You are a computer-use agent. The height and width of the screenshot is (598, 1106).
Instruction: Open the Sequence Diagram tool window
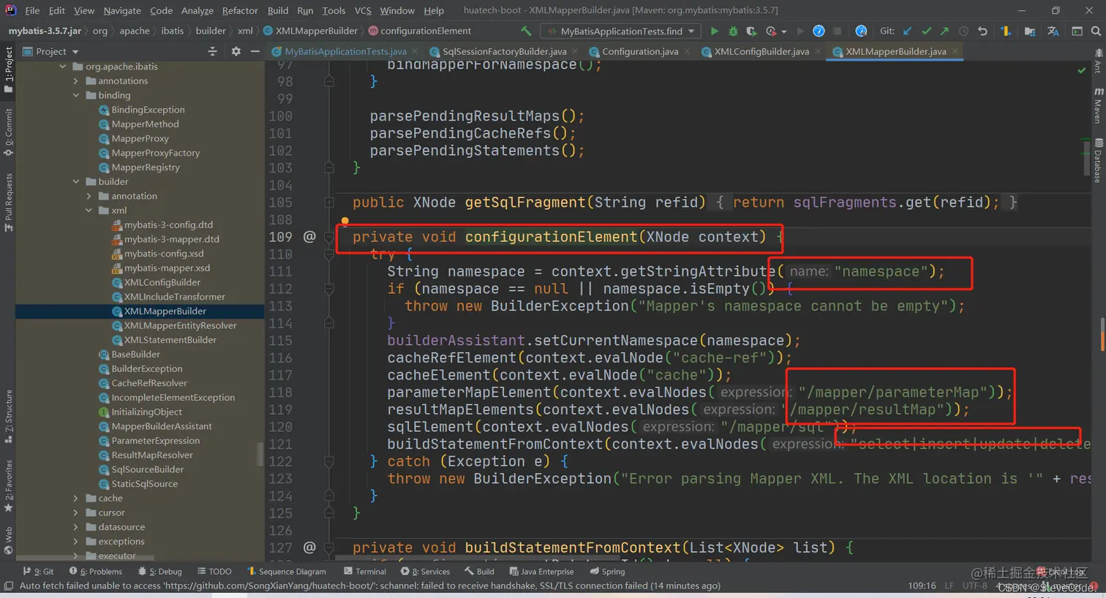pos(286,572)
